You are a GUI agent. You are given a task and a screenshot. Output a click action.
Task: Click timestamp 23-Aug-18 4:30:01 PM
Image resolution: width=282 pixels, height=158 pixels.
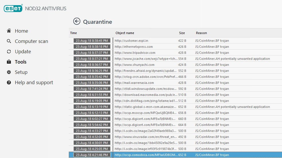pyautogui.click(x=92, y=143)
